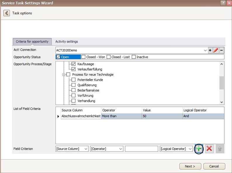The height and width of the screenshot is (173, 232).
Task: Enable the Closed - Lost checkbox
Action: (108, 57)
